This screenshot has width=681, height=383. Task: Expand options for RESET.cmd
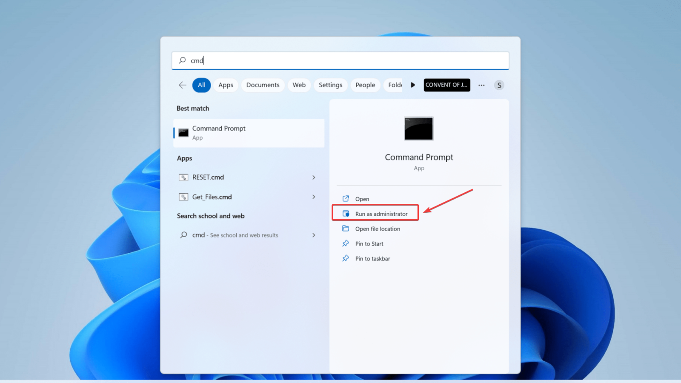313,177
